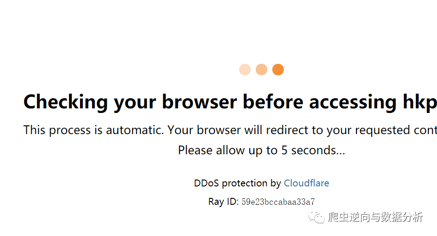Image resolution: width=437 pixels, height=236 pixels.
Task: Click the word 'automatic' in the paragraph
Action: coord(134,130)
